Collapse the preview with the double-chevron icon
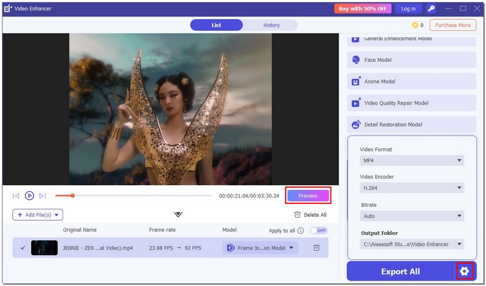Screen dimensions: 486x286 pyautogui.click(x=178, y=214)
